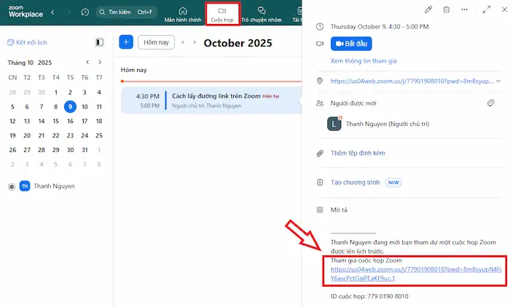
Task: Go to previous month in mini calendar
Action: click(x=87, y=63)
